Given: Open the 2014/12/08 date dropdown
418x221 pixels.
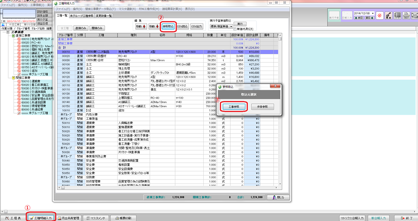Looking at the screenshot, I should [372, 14].
